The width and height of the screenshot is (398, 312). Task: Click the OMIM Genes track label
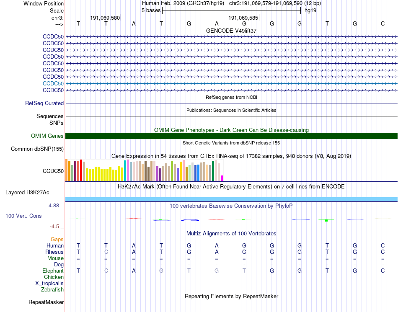(x=47, y=136)
